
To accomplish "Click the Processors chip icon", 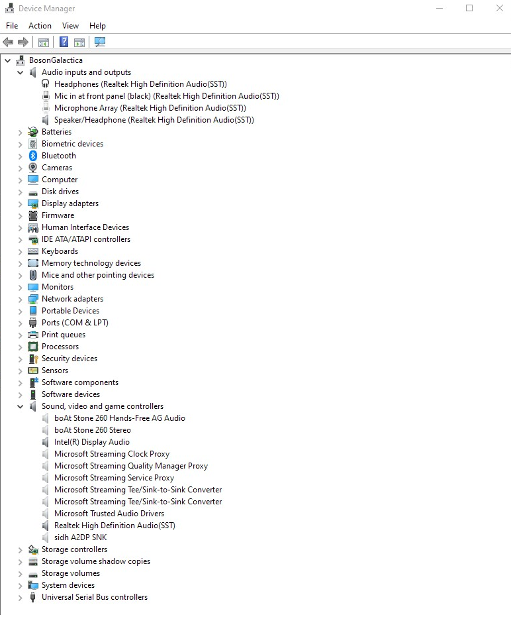I will click(33, 347).
